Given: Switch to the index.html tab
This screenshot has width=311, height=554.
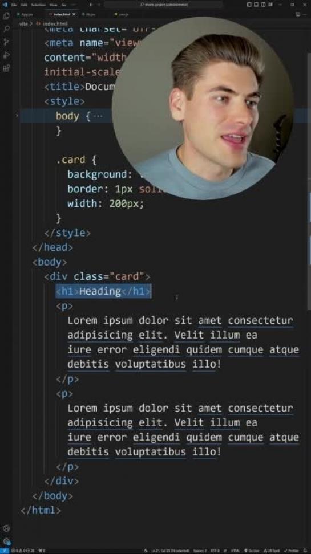Looking at the screenshot, I should tap(62, 14).
